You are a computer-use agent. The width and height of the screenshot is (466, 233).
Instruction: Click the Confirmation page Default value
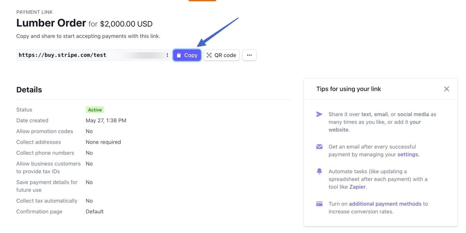pos(95,212)
